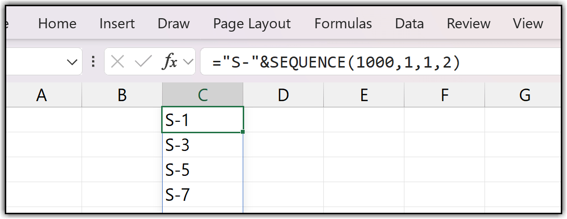Click column F header
Image resolution: width=567 pixels, height=219 pixels.
444,95
